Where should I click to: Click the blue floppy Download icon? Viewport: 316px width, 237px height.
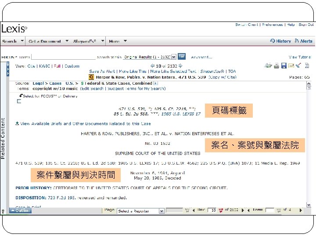tap(284, 65)
